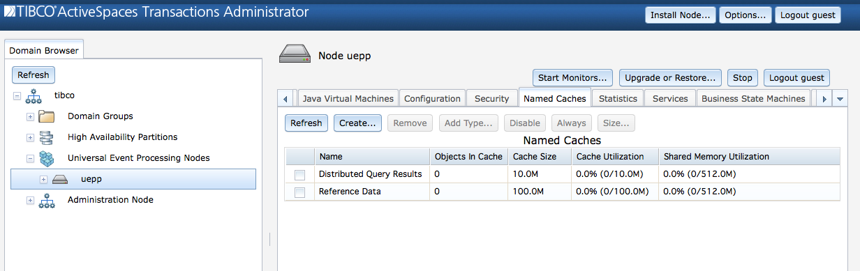This screenshot has height=271, width=860.
Task: Click the panel splitter handle
Action: [x=269, y=239]
